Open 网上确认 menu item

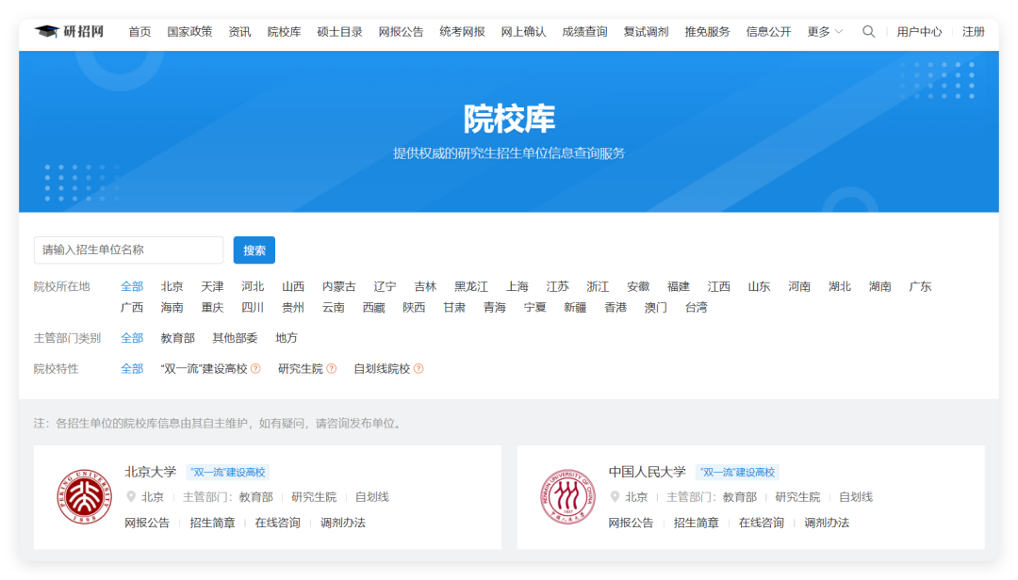(x=523, y=31)
